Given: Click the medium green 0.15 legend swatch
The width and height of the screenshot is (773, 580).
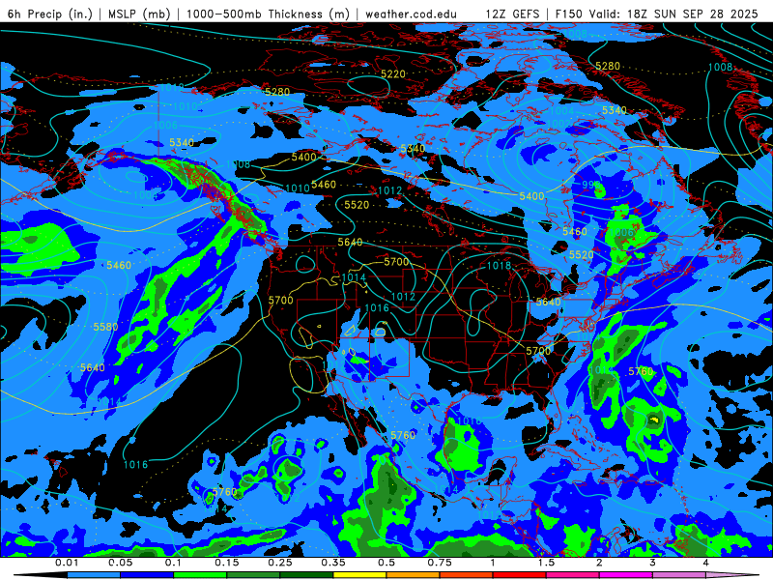Looking at the screenshot, I should click(253, 575).
